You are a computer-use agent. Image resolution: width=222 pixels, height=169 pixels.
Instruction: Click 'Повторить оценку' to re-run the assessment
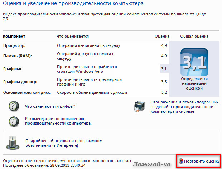click(x=202, y=161)
